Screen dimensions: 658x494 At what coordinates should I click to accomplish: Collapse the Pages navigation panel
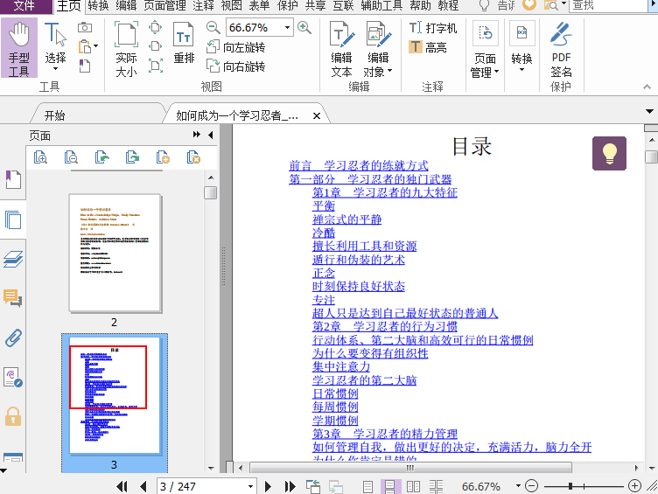pyautogui.click(x=211, y=135)
